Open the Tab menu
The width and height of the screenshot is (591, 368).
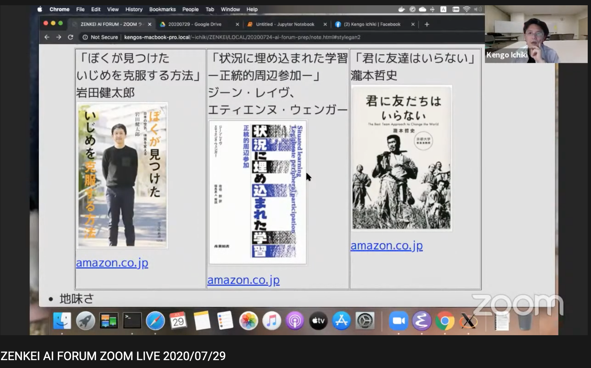click(x=210, y=10)
